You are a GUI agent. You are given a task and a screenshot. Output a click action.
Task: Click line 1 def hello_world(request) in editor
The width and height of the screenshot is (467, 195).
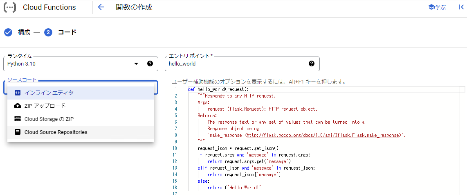(218, 89)
